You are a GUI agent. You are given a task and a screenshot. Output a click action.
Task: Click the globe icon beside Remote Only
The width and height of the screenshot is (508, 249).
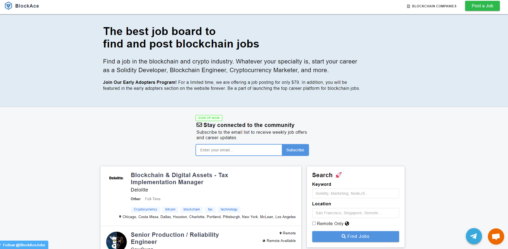(x=347, y=223)
